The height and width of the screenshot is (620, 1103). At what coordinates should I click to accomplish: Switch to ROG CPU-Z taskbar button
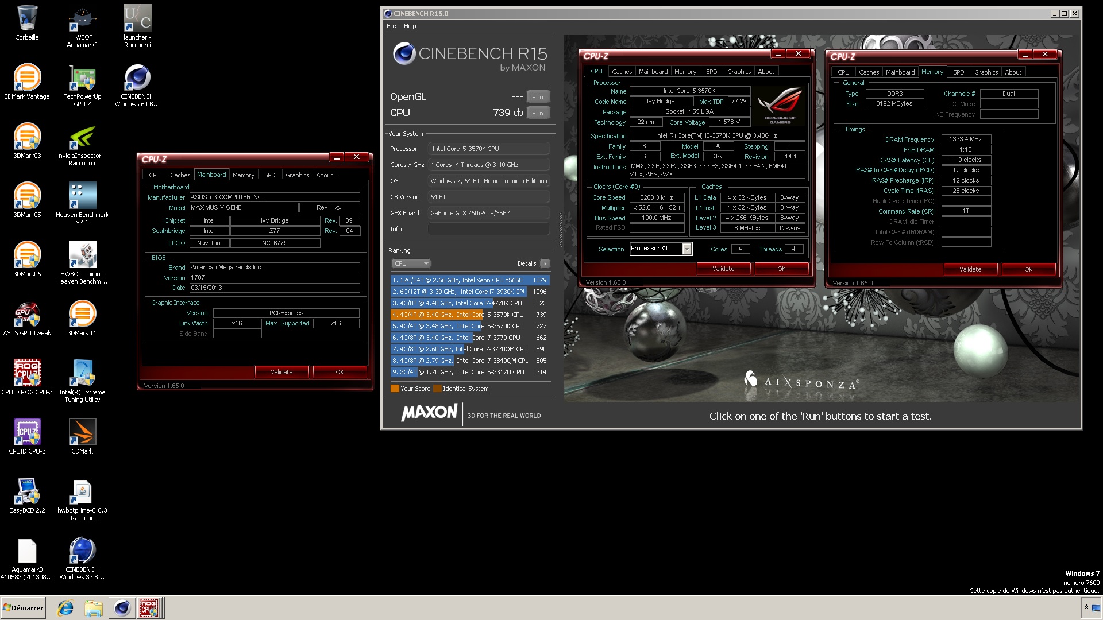[149, 608]
